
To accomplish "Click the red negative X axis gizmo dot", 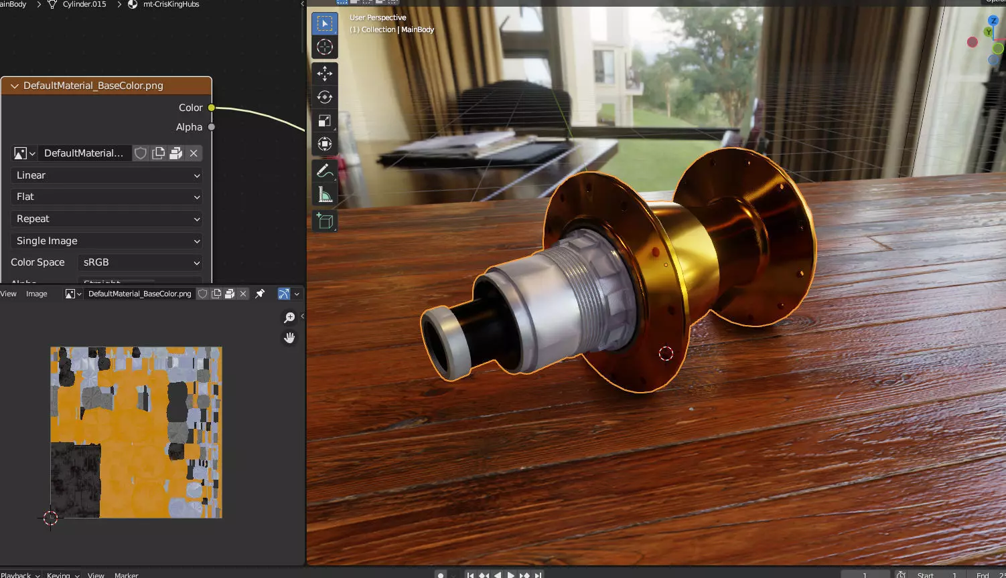I will [973, 42].
